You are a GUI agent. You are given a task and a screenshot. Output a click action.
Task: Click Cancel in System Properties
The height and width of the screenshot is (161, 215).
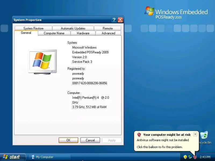point(90,140)
